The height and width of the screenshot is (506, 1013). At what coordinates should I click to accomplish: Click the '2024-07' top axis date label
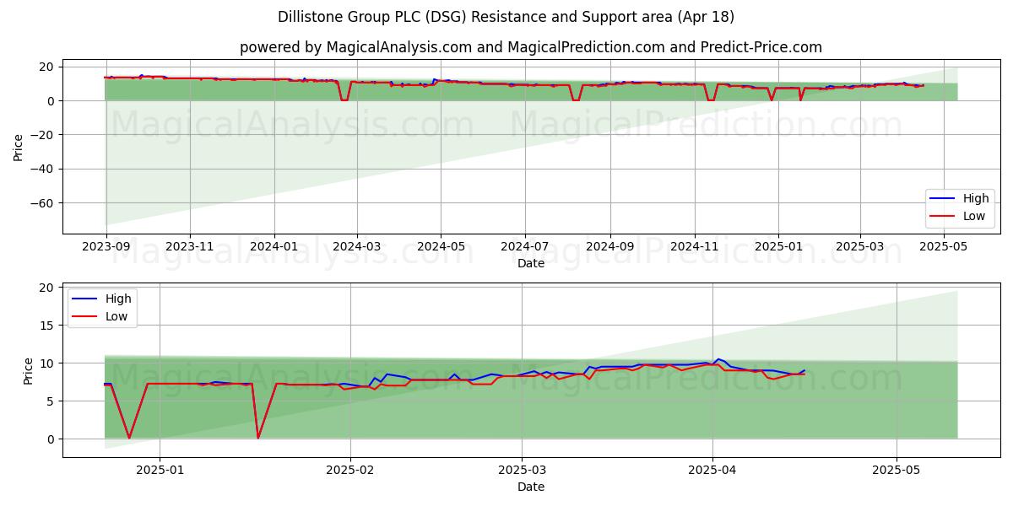(526, 248)
